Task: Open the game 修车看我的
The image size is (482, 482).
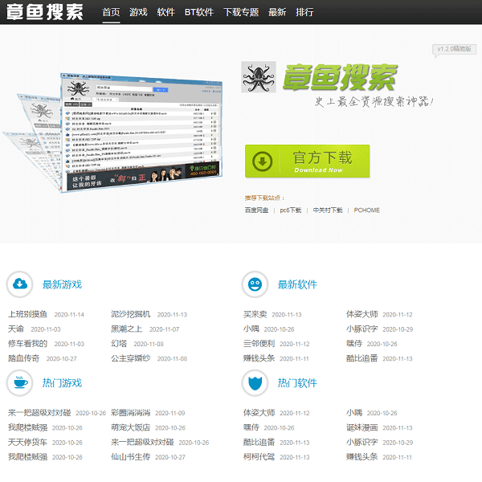Action: coord(27,344)
